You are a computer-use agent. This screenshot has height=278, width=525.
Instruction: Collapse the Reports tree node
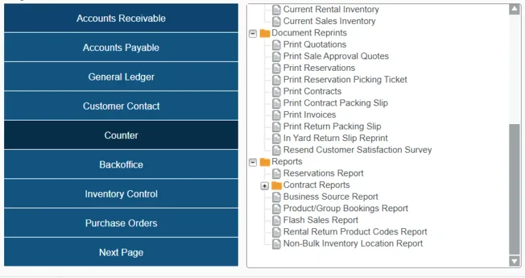pyautogui.click(x=253, y=162)
